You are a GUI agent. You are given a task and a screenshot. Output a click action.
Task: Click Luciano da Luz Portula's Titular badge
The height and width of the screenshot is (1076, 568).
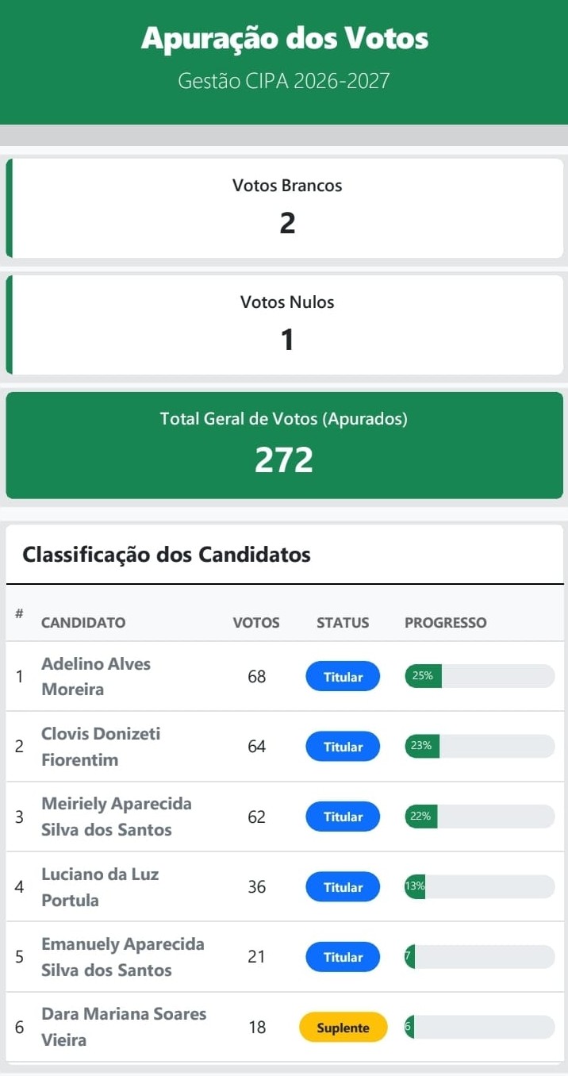click(343, 887)
